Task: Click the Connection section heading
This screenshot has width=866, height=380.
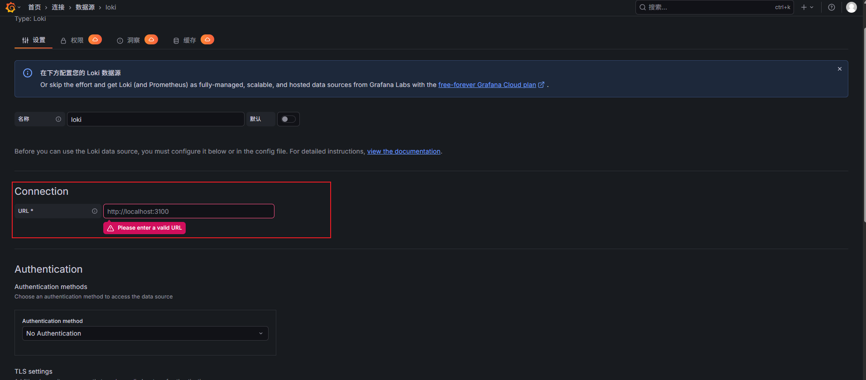Action: tap(42, 192)
